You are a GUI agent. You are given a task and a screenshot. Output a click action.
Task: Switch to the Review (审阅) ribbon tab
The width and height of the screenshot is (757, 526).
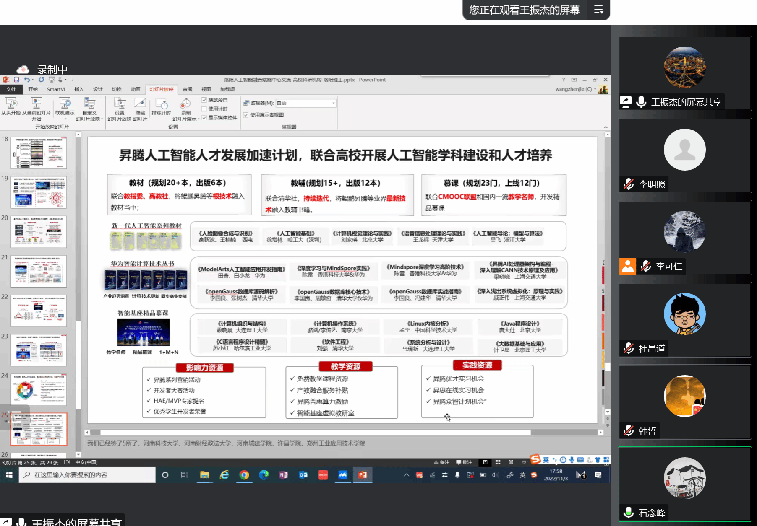[187, 89]
